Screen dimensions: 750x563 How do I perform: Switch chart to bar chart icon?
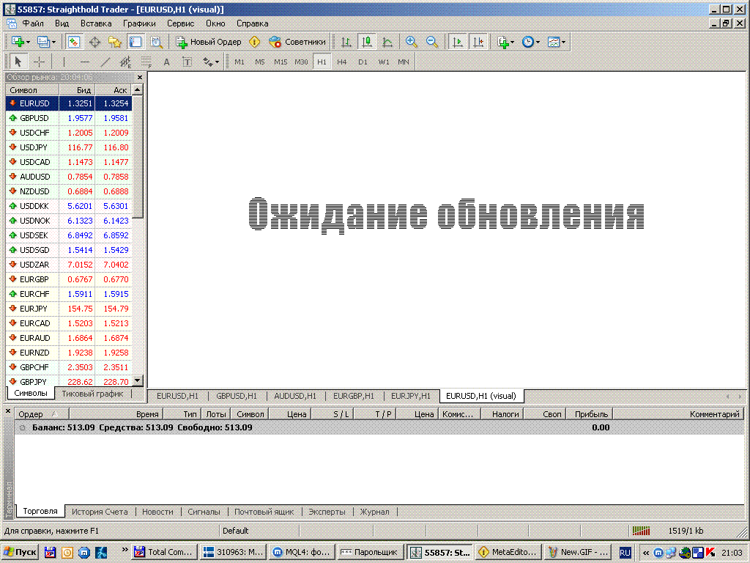[346, 42]
